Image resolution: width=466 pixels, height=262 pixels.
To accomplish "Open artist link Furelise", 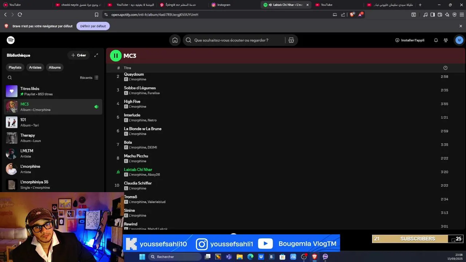I will click(154, 93).
